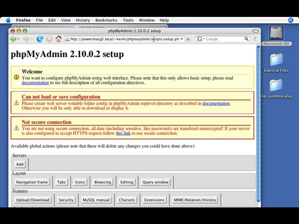Expand the URL bar history dropdown
The image size is (299, 224).
(x=182, y=39)
